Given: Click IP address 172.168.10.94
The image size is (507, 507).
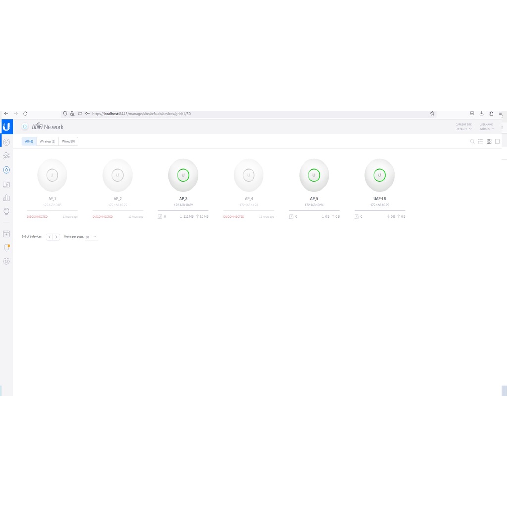Looking at the screenshot, I should click(314, 205).
